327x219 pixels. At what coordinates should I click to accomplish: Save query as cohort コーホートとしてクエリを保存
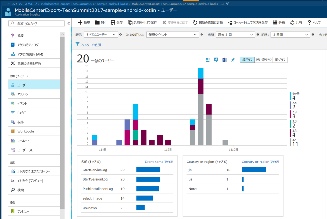coord(248,23)
